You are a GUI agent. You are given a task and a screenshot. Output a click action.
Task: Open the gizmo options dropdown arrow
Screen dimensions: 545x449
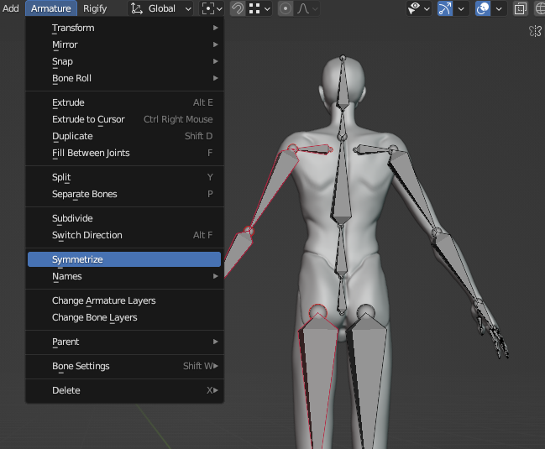462,8
